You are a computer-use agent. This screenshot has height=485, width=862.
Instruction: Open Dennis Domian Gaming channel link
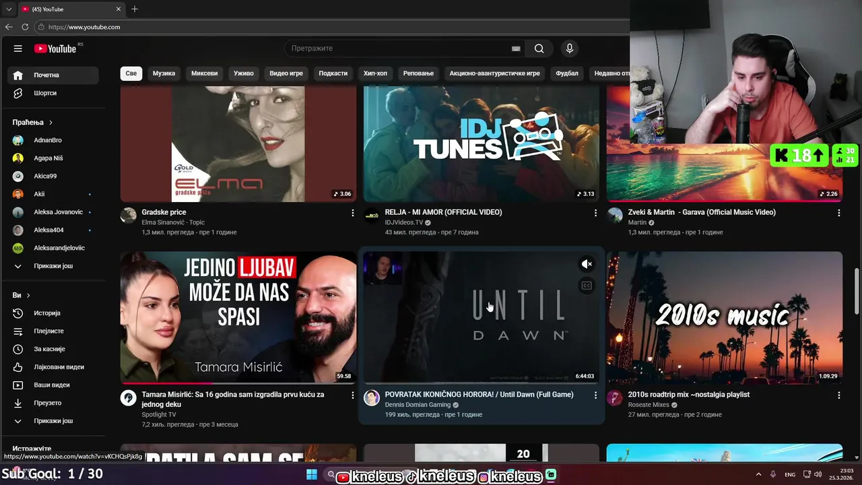(x=418, y=405)
